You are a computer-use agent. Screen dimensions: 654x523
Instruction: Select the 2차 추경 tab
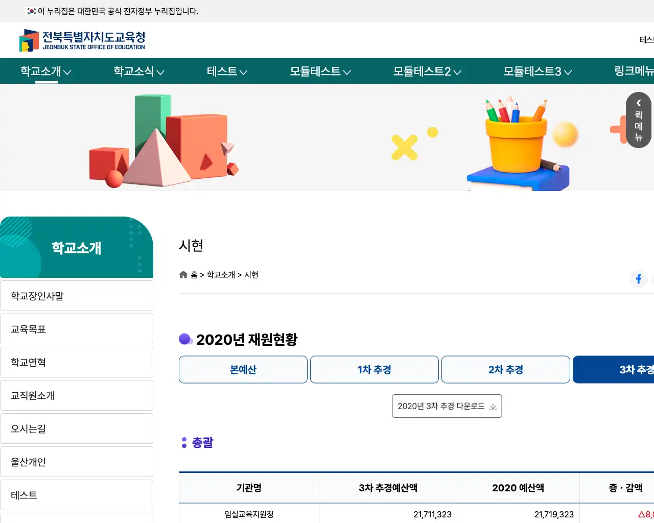point(506,369)
